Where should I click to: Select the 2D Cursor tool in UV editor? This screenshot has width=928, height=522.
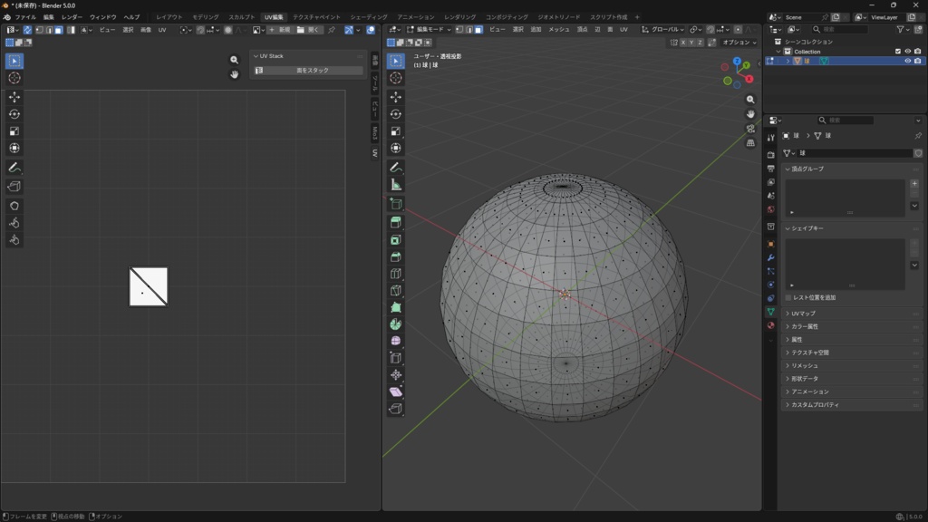[x=14, y=78]
